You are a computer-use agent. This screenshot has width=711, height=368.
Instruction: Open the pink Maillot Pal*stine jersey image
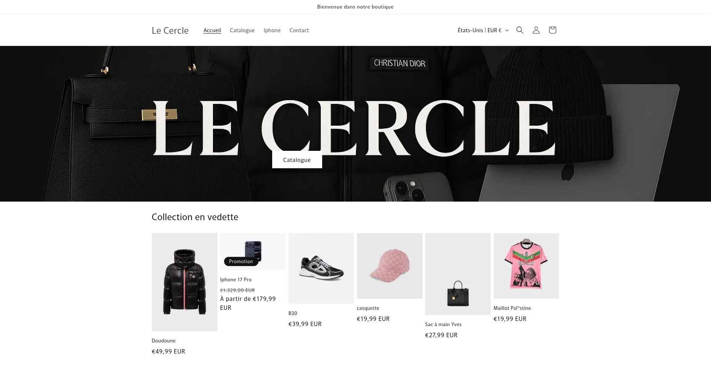[x=526, y=266]
